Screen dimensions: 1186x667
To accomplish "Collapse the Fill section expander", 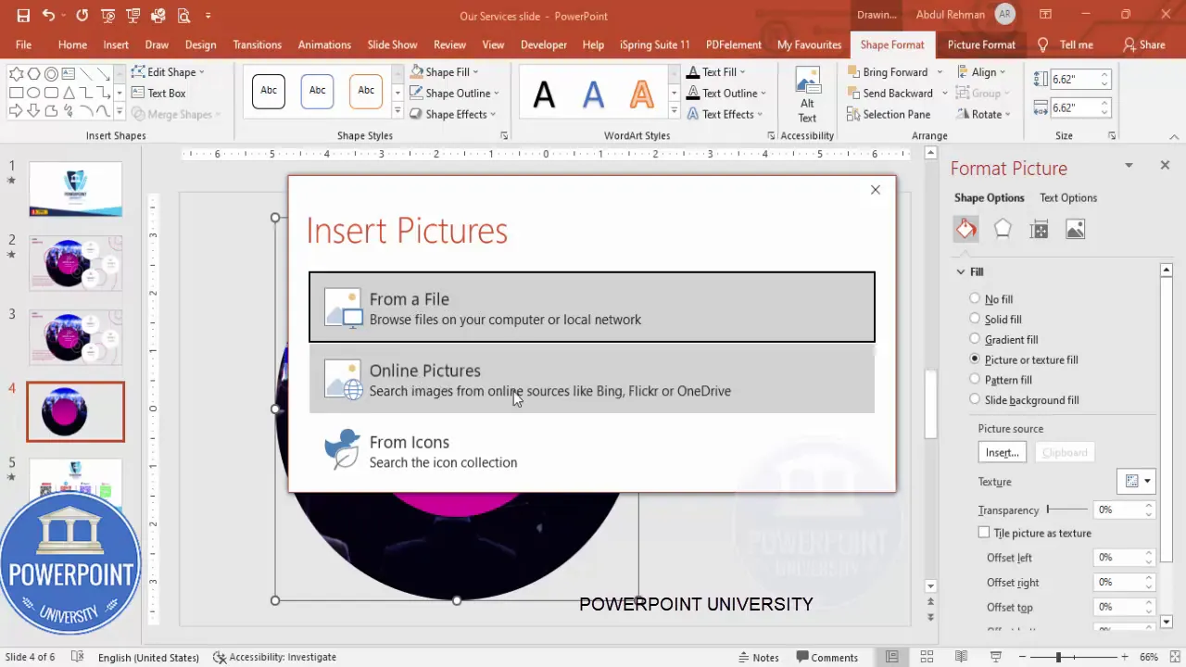I will click(961, 271).
